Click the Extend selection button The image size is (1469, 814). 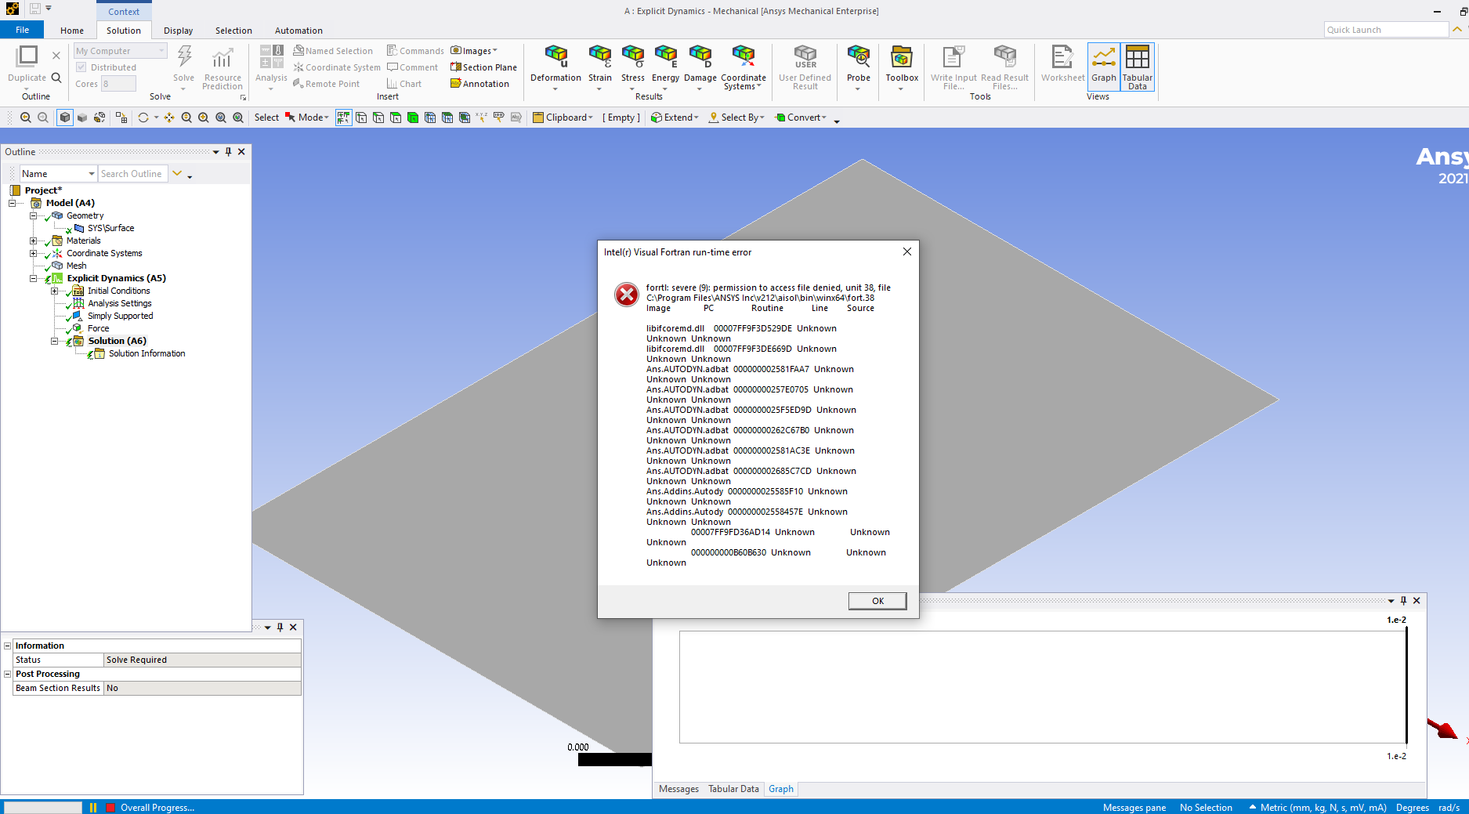[675, 118]
